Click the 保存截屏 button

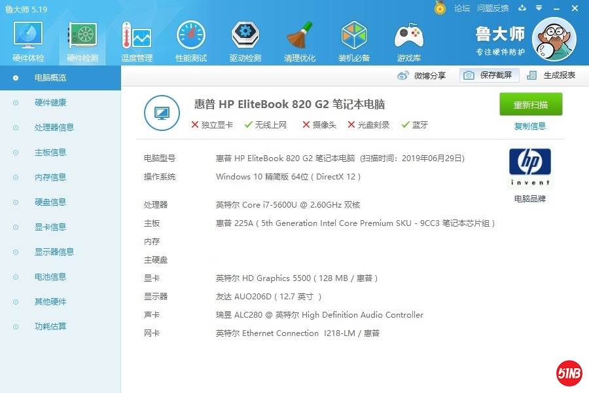[489, 75]
